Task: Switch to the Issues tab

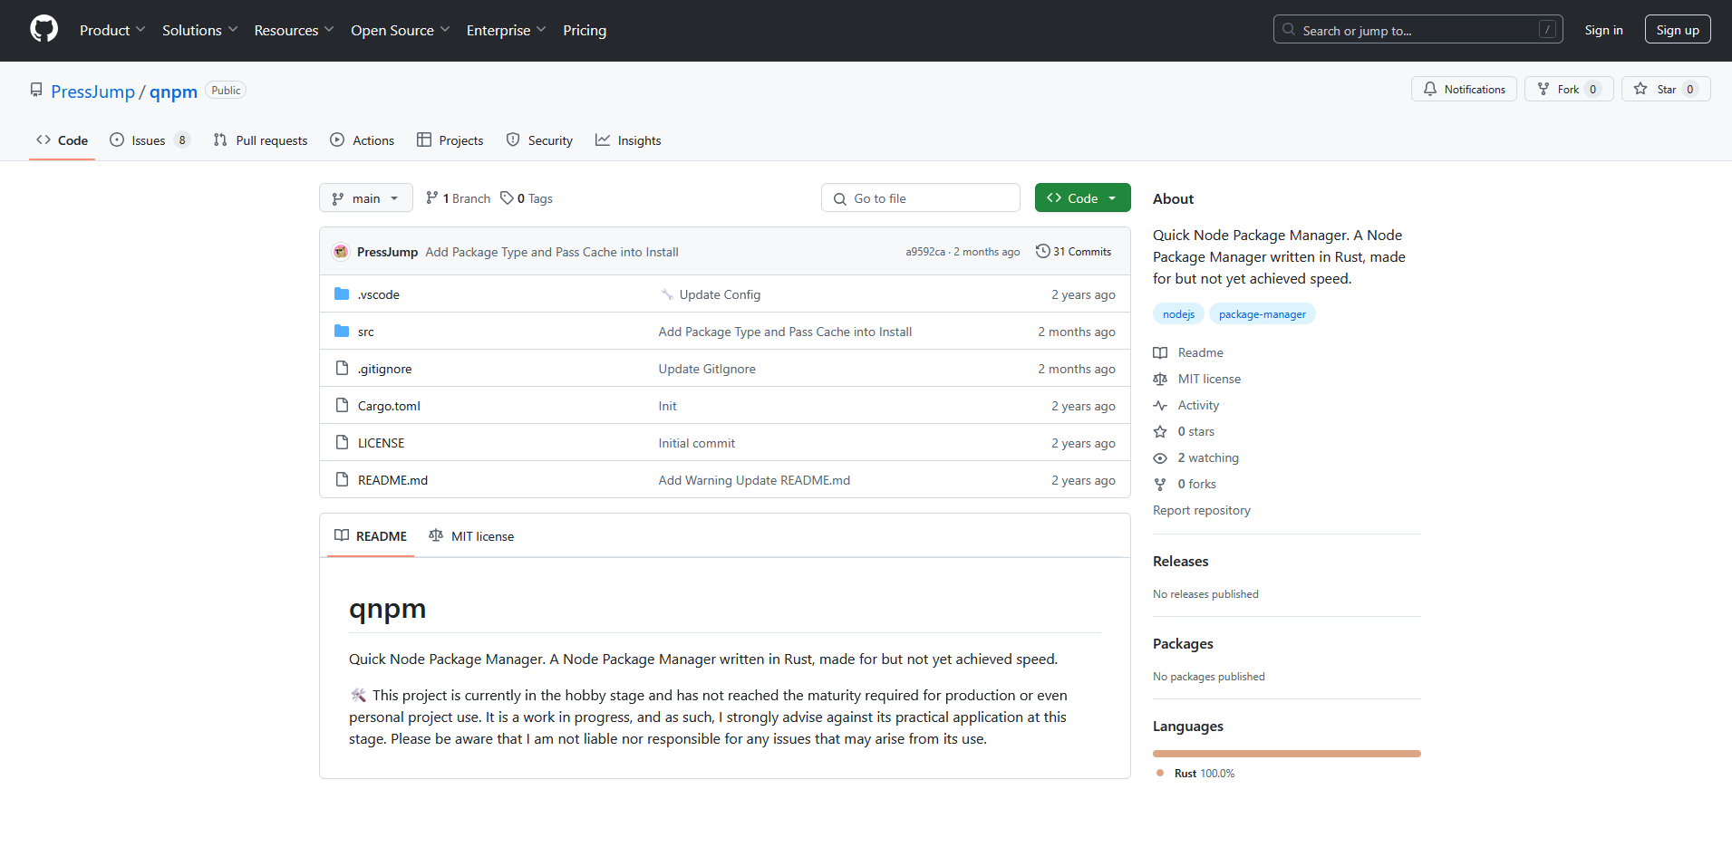Action: (x=149, y=140)
